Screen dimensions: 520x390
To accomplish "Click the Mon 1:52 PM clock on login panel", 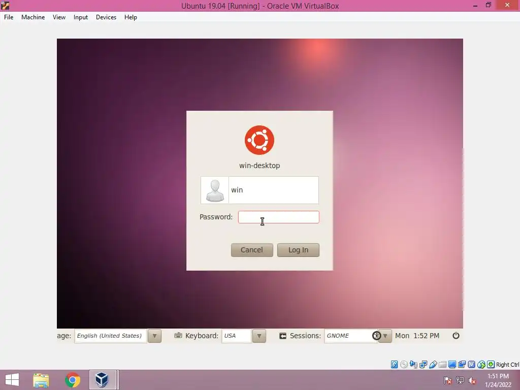I will [417, 336].
